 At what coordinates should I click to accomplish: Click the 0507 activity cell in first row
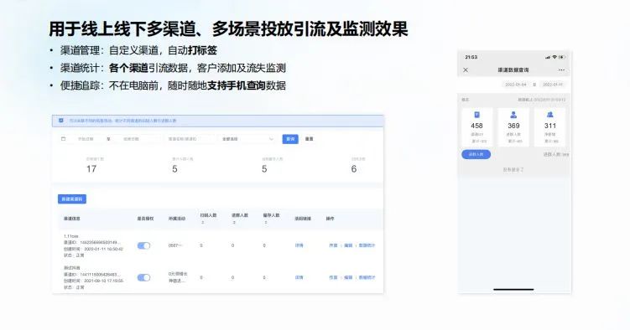175,245
